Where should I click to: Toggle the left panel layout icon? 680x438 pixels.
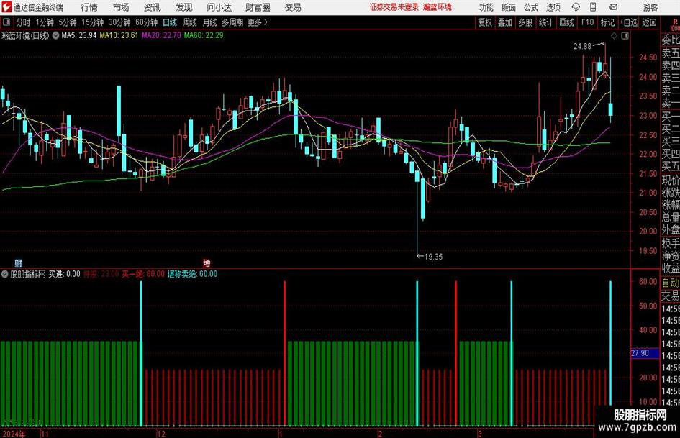6,22
